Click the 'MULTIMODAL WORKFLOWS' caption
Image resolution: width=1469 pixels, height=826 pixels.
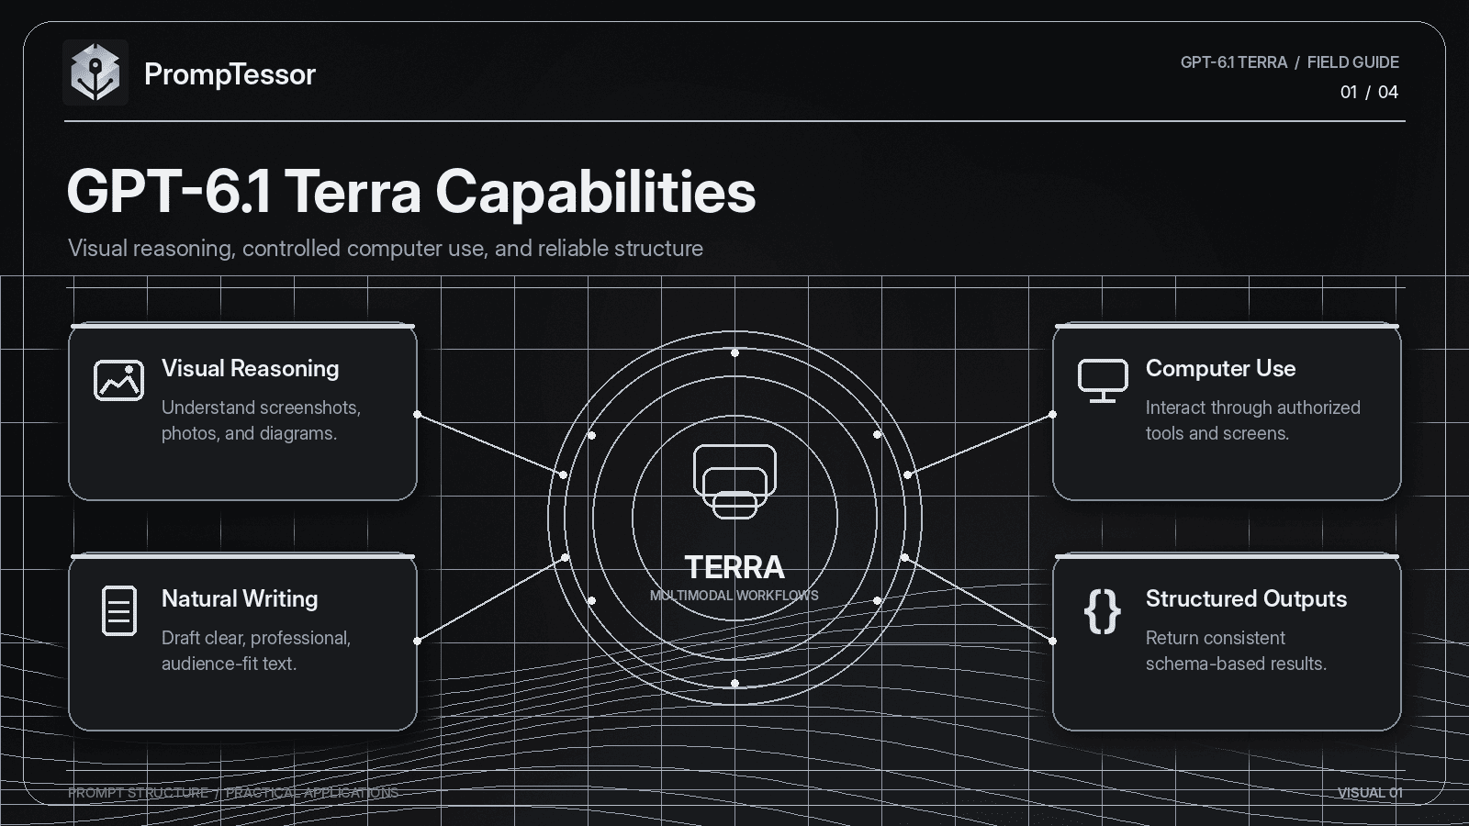[x=734, y=595]
